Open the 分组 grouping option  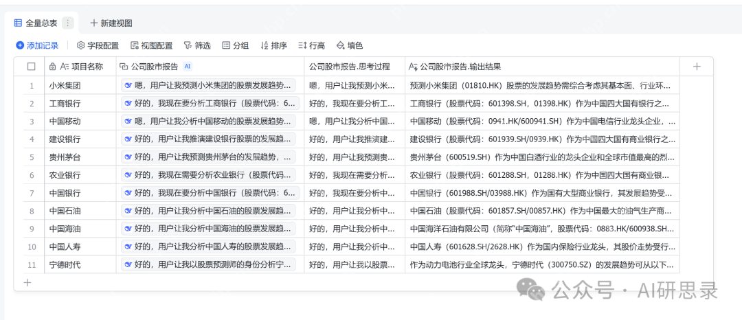coord(235,46)
